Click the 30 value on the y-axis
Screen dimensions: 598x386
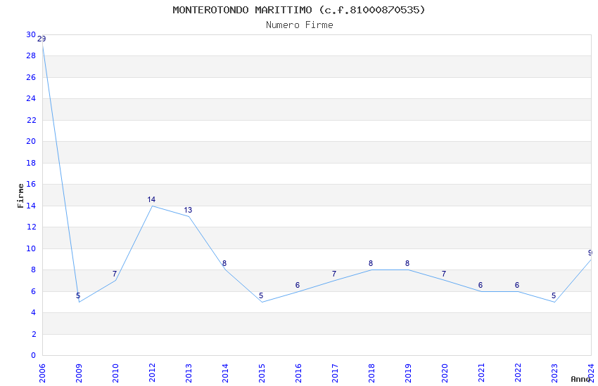point(31,34)
